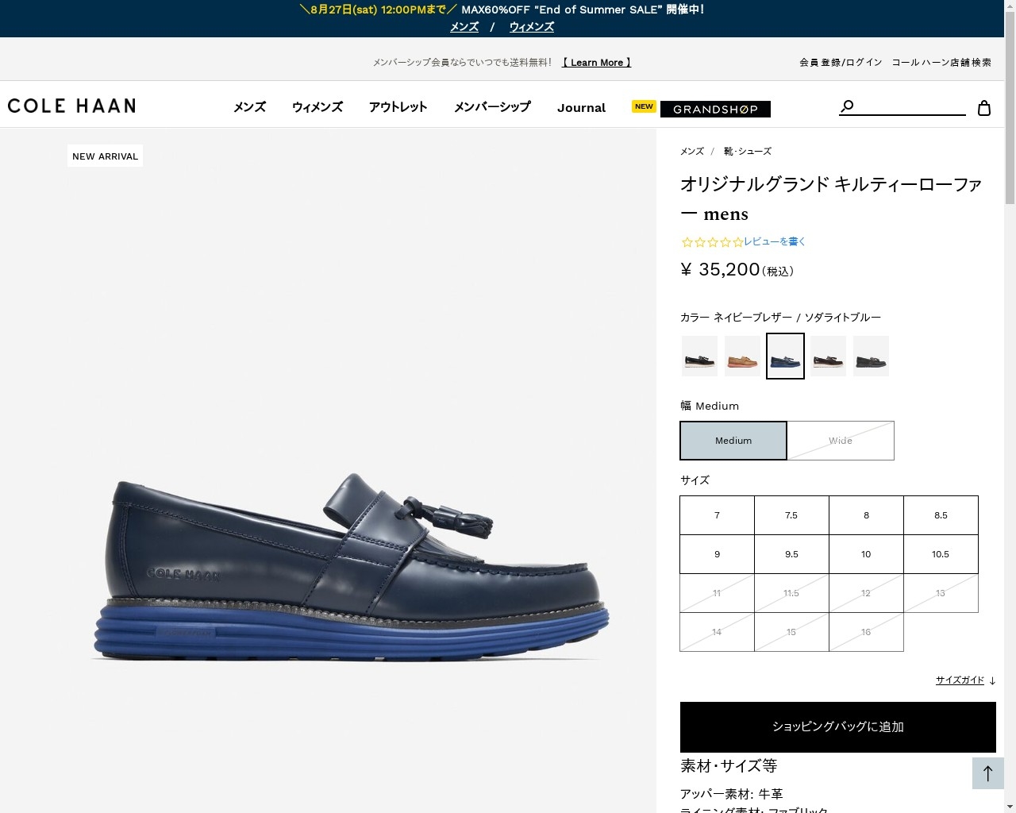Click inside the search input field
Image resolution: width=1016 pixels, height=813 pixels.
(x=910, y=106)
